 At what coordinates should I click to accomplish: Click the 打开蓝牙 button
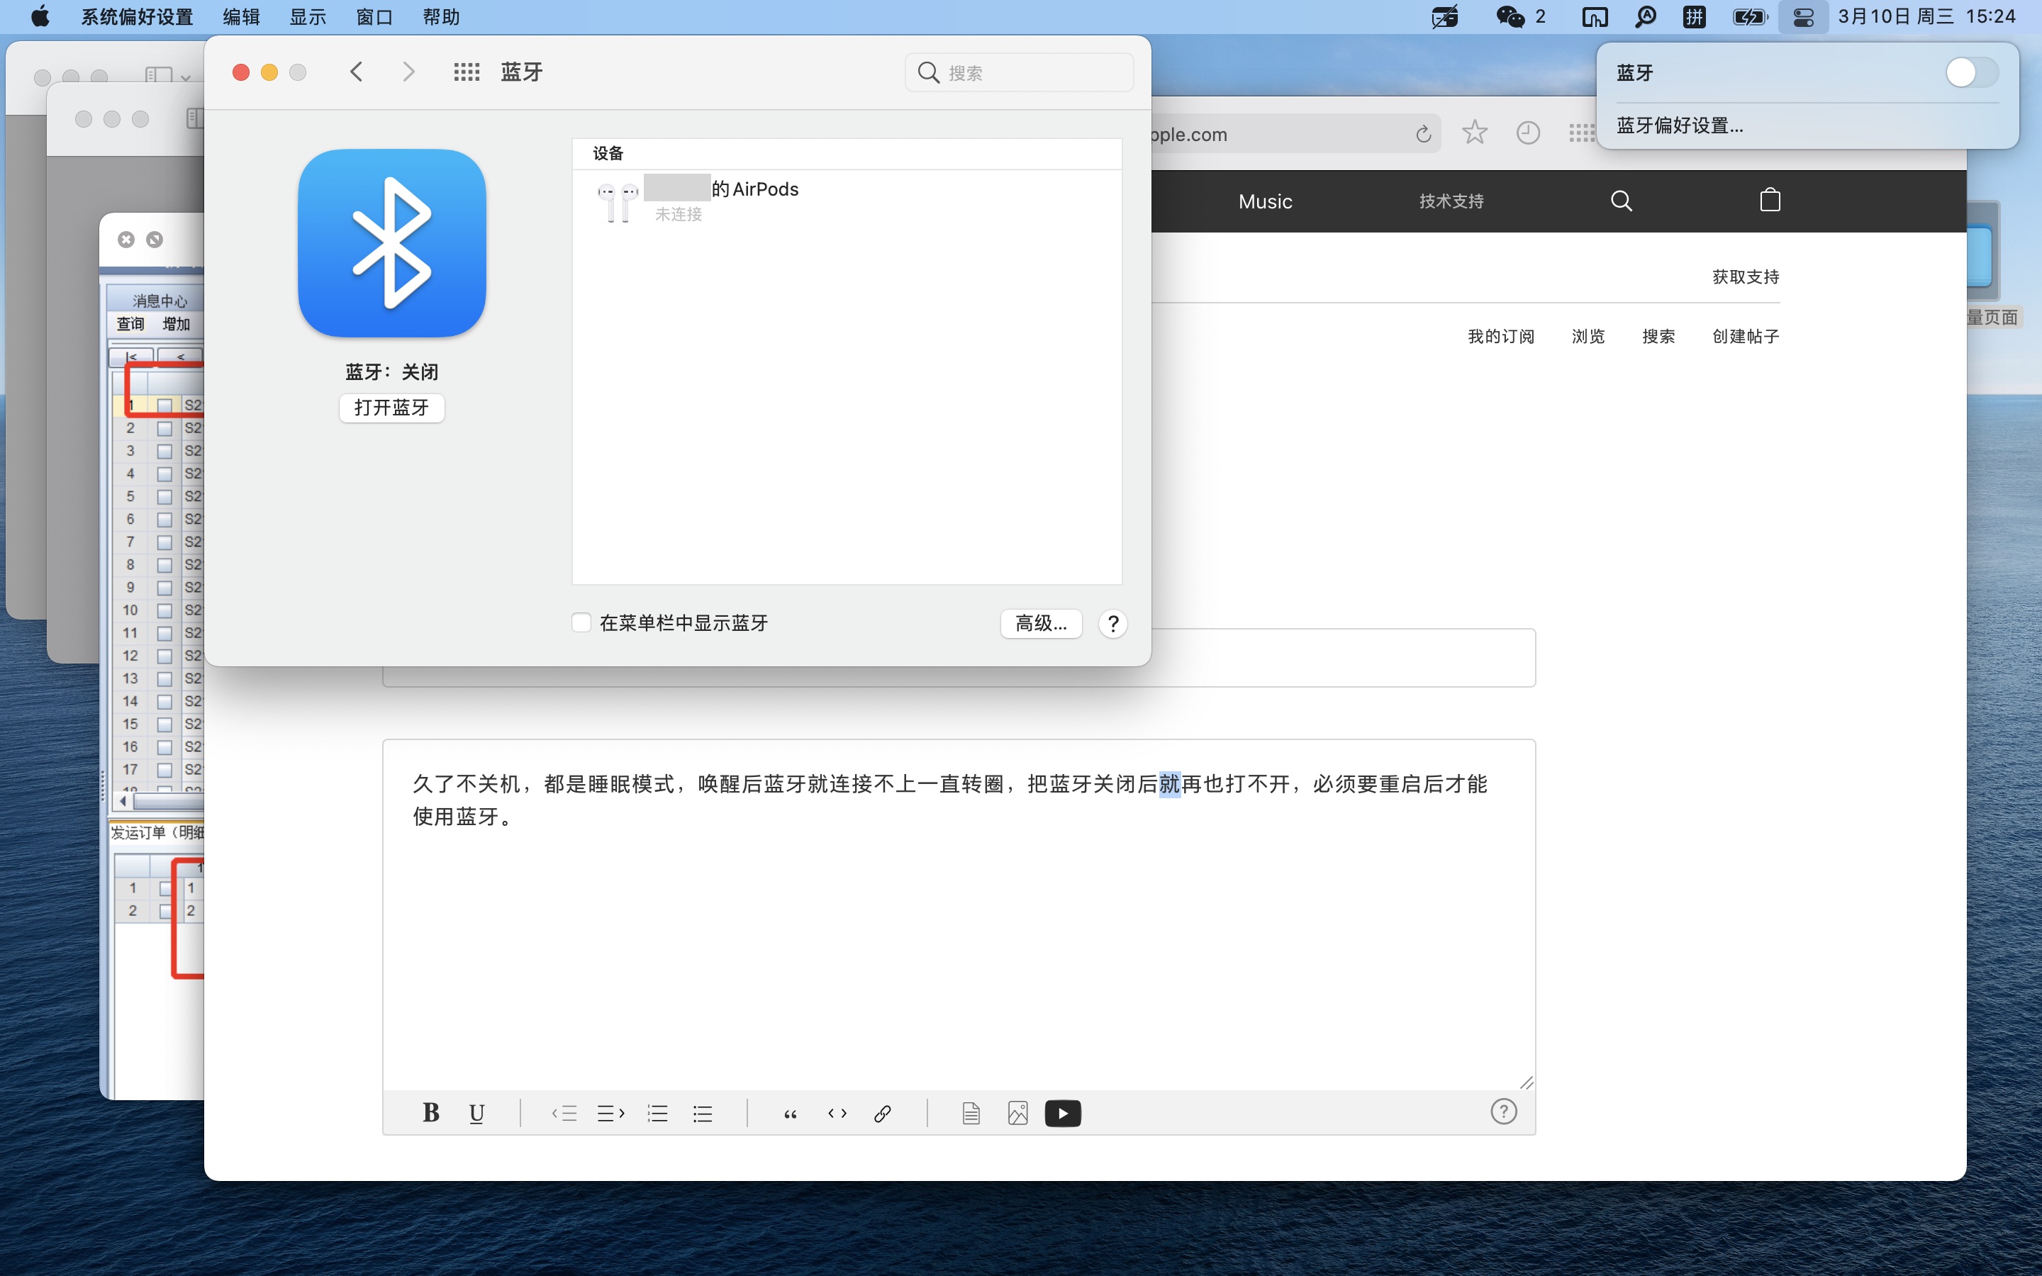click(391, 408)
